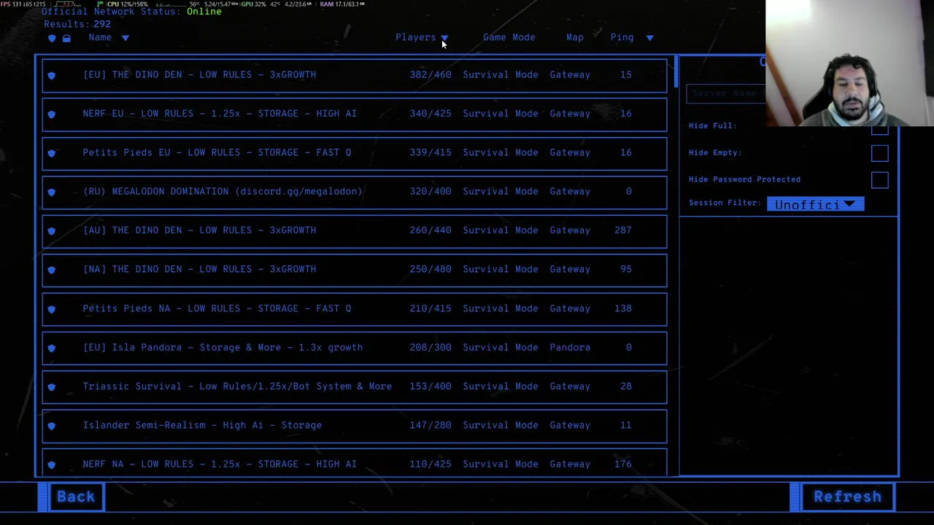Select the Petits Pieds NA server name
Image resolution: width=934 pixels, height=525 pixels.
pyautogui.click(x=217, y=308)
